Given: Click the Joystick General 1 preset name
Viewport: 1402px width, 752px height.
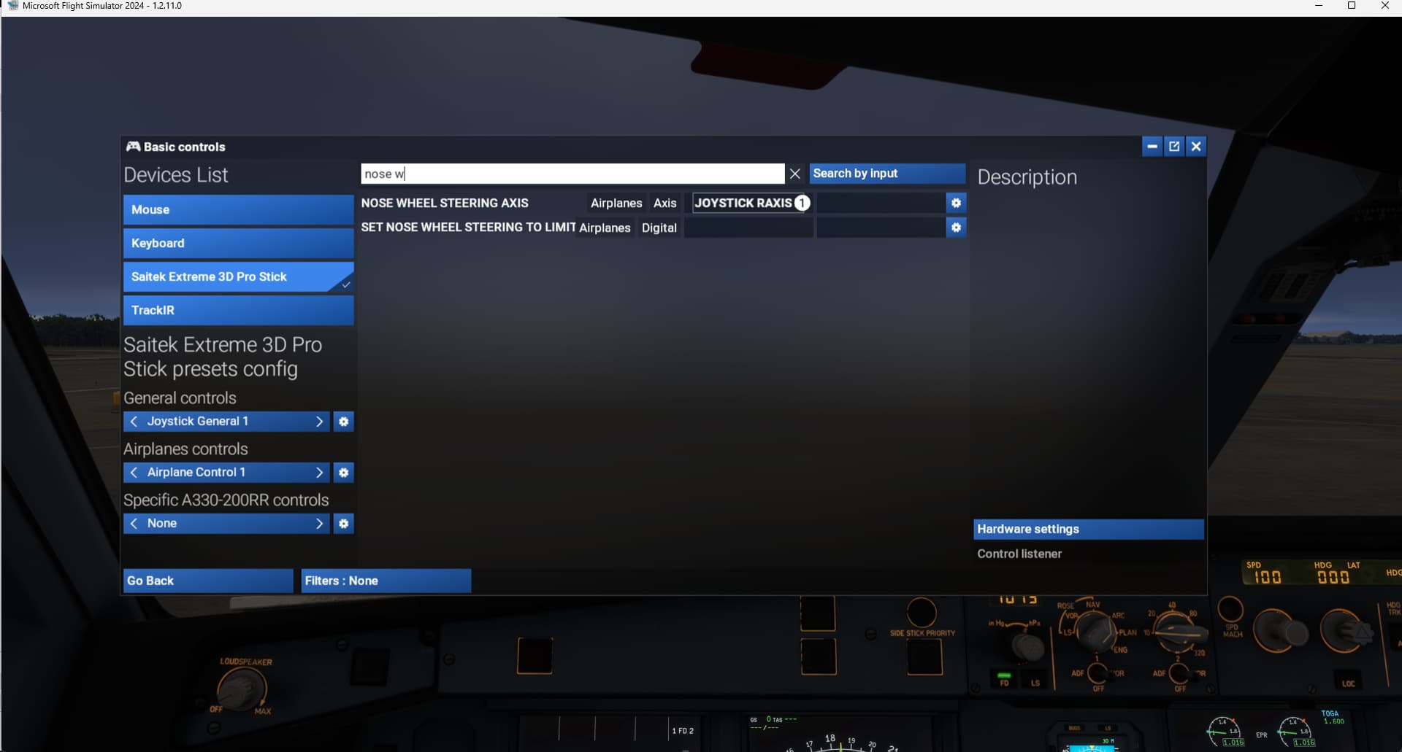Looking at the screenshot, I should [x=198, y=422].
